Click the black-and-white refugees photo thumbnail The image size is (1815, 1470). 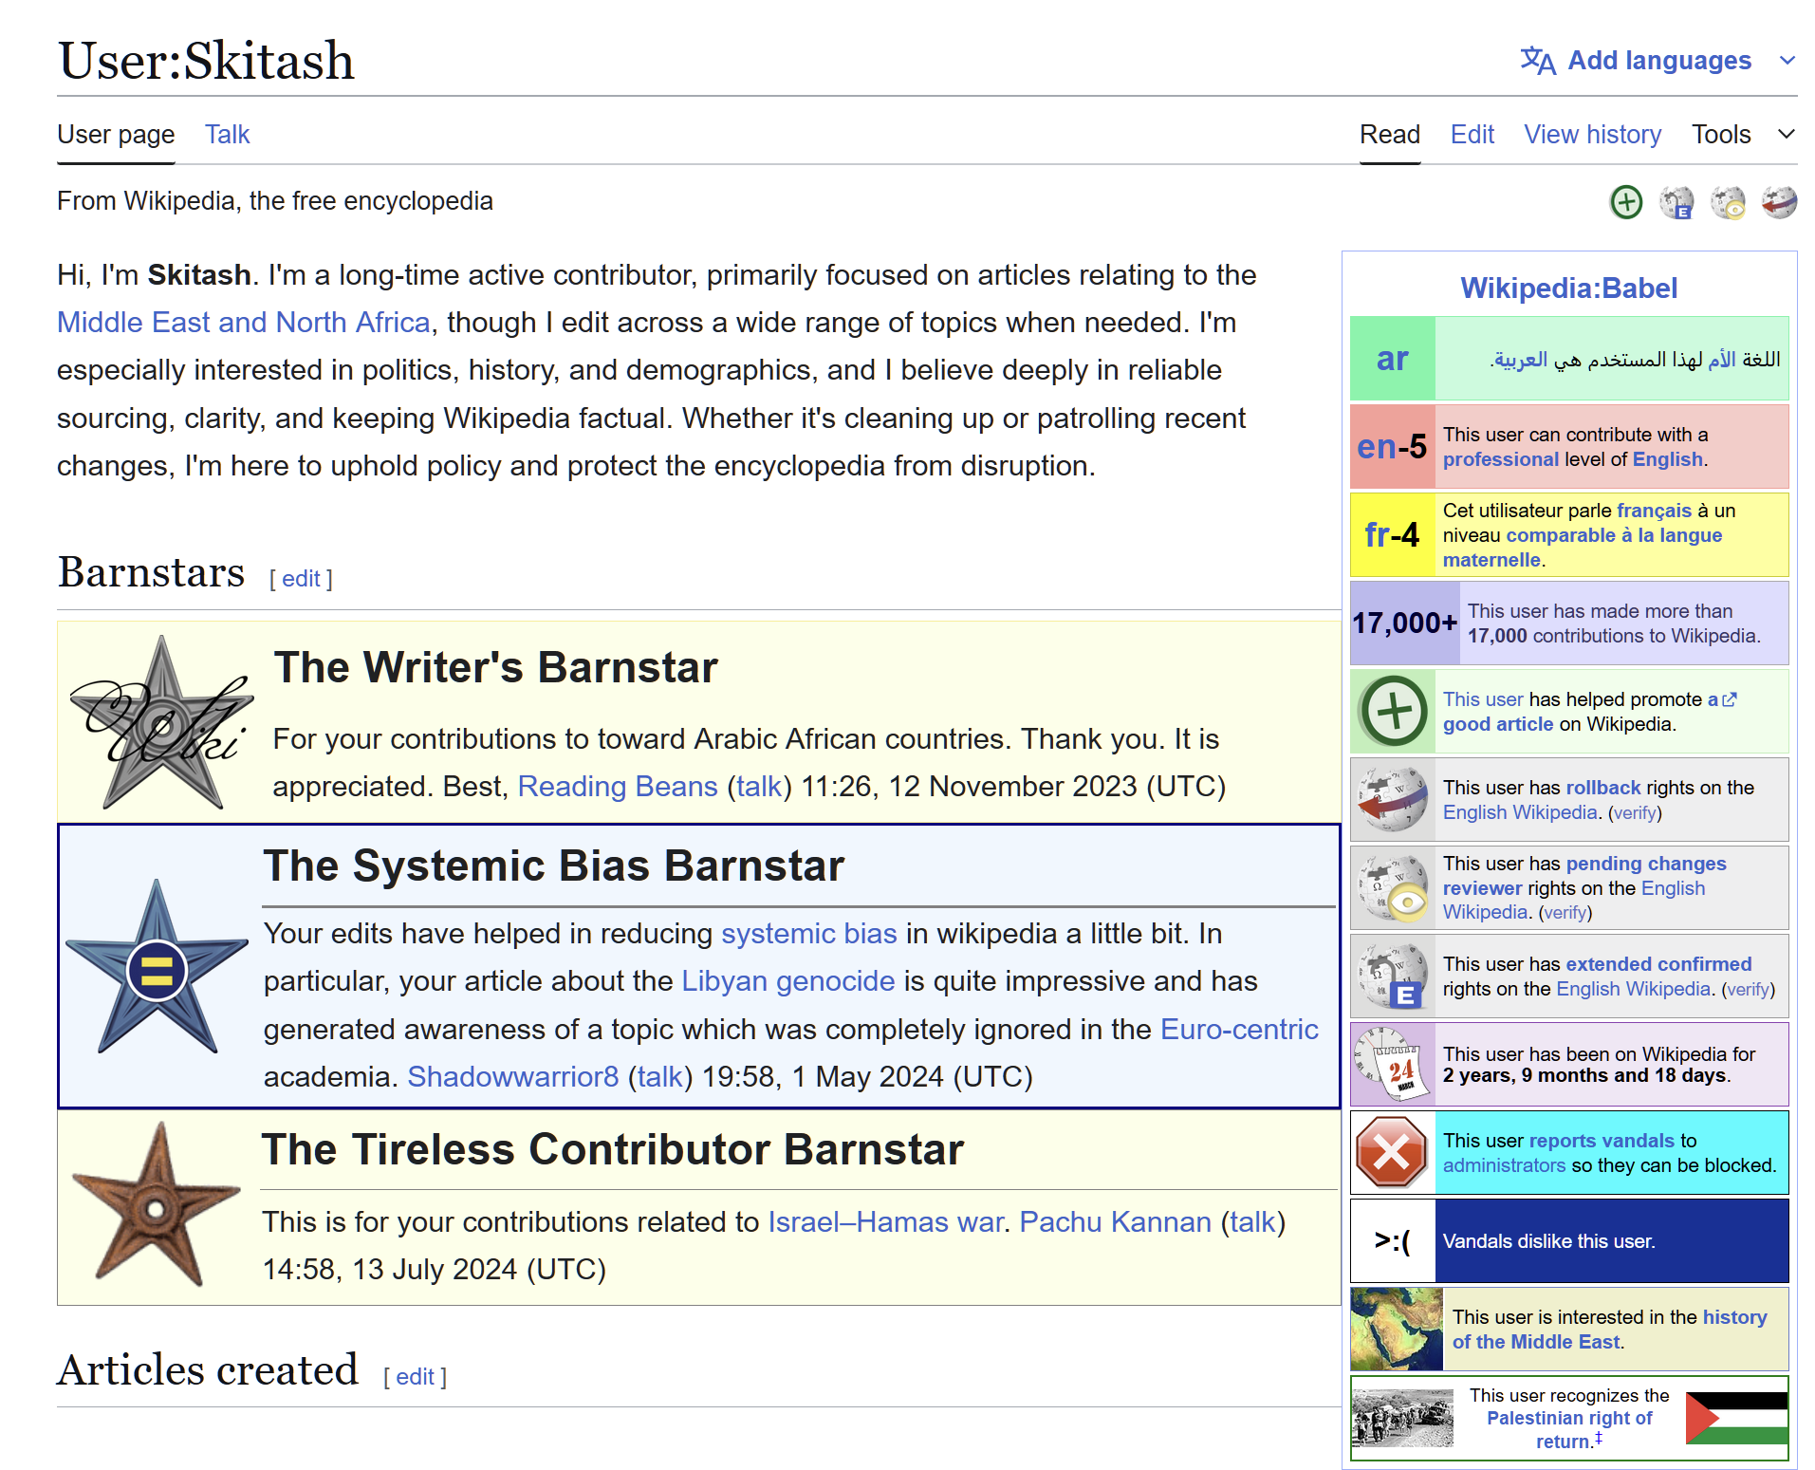pos(1403,1418)
